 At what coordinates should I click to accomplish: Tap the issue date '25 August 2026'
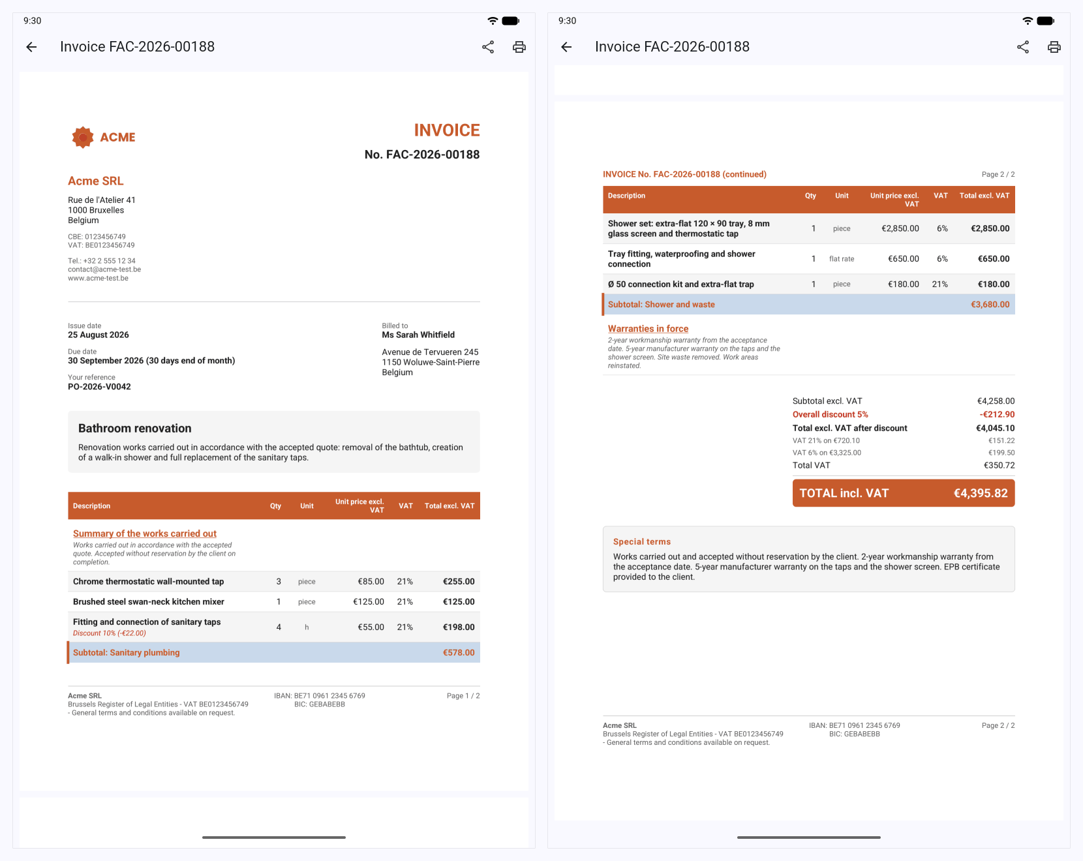(99, 335)
